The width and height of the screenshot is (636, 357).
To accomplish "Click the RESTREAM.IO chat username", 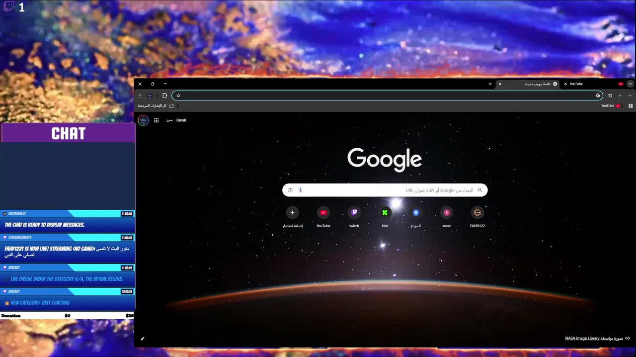I will [x=17, y=214].
